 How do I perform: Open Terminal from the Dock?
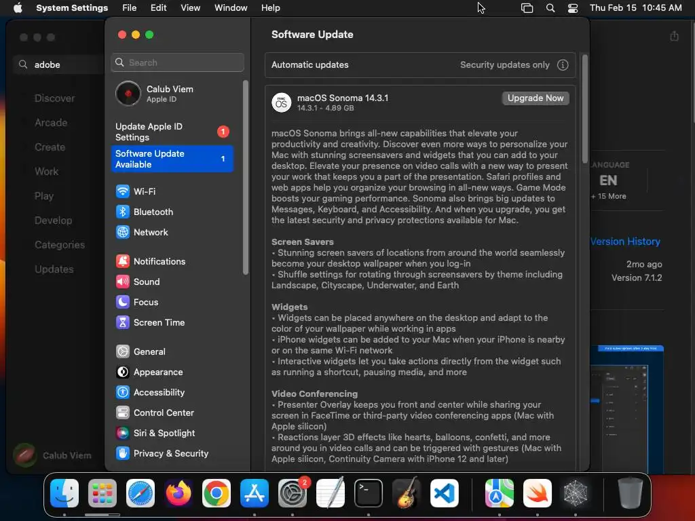(x=369, y=493)
